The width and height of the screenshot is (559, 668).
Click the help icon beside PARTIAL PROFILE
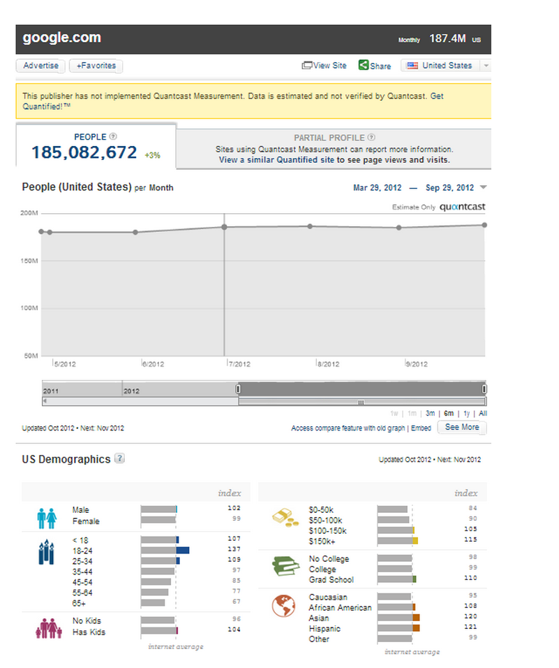pos(371,138)
